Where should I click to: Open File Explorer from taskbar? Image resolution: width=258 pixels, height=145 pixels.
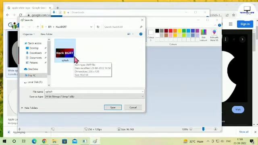(54, 141)
